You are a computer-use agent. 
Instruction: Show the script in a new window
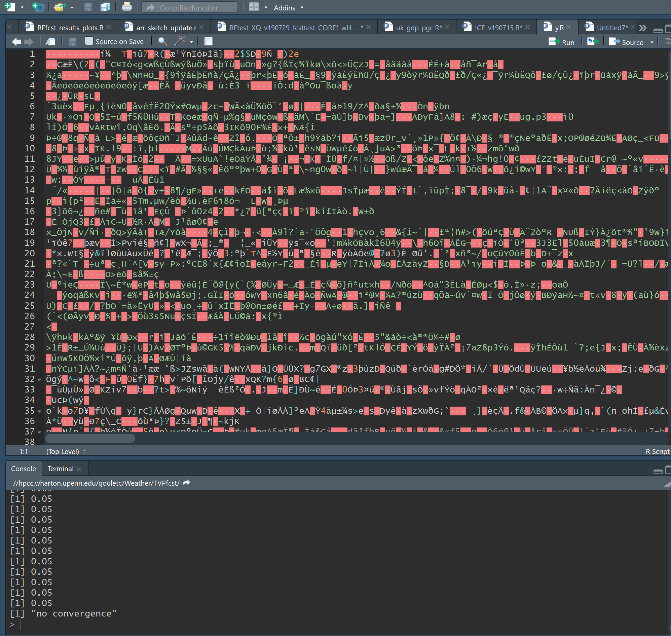coord(50,41)
